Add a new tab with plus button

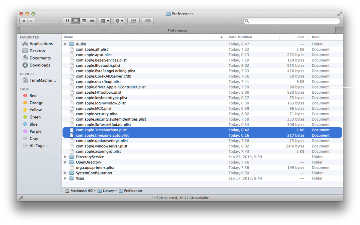coord(339,30)
